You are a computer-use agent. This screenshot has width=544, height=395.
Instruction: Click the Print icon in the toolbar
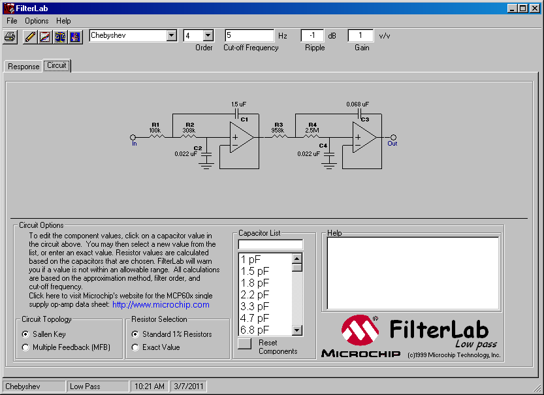10,37
